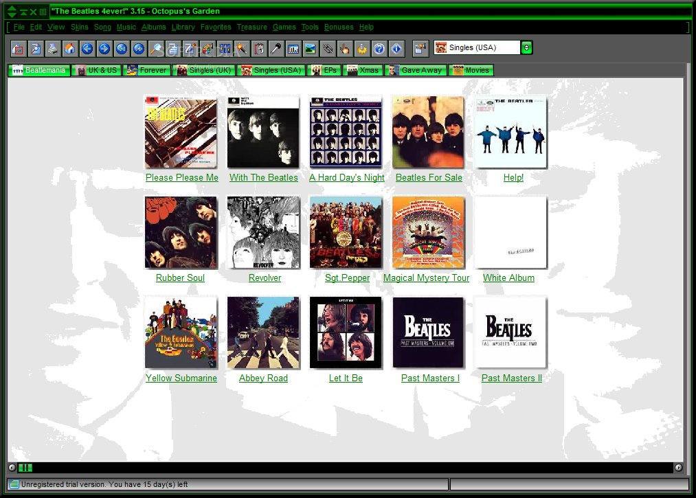Click the blue rewind double-left arrow icon
Image resolution: width=696 pixels, height=498 pixels.
coord(122,48)
